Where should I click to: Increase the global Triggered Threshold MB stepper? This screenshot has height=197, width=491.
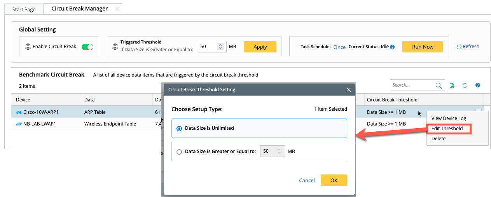coord(220,45)
